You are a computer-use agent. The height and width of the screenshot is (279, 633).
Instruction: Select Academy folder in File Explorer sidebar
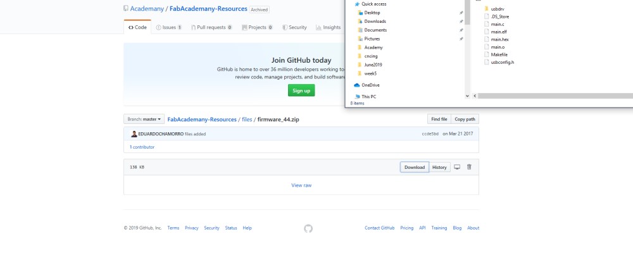coord(370,47)
